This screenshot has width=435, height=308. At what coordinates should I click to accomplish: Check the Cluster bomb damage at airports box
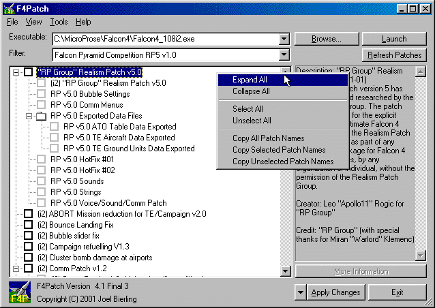pos(29,258)
